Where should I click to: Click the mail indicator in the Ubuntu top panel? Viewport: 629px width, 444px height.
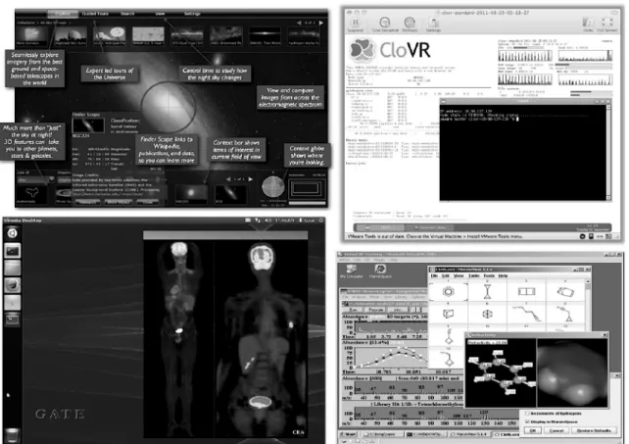pos(248,221)
